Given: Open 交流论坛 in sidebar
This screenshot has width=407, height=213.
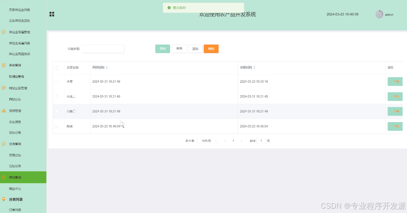Looking at the screenshot, I should click(x=15, y=155).
